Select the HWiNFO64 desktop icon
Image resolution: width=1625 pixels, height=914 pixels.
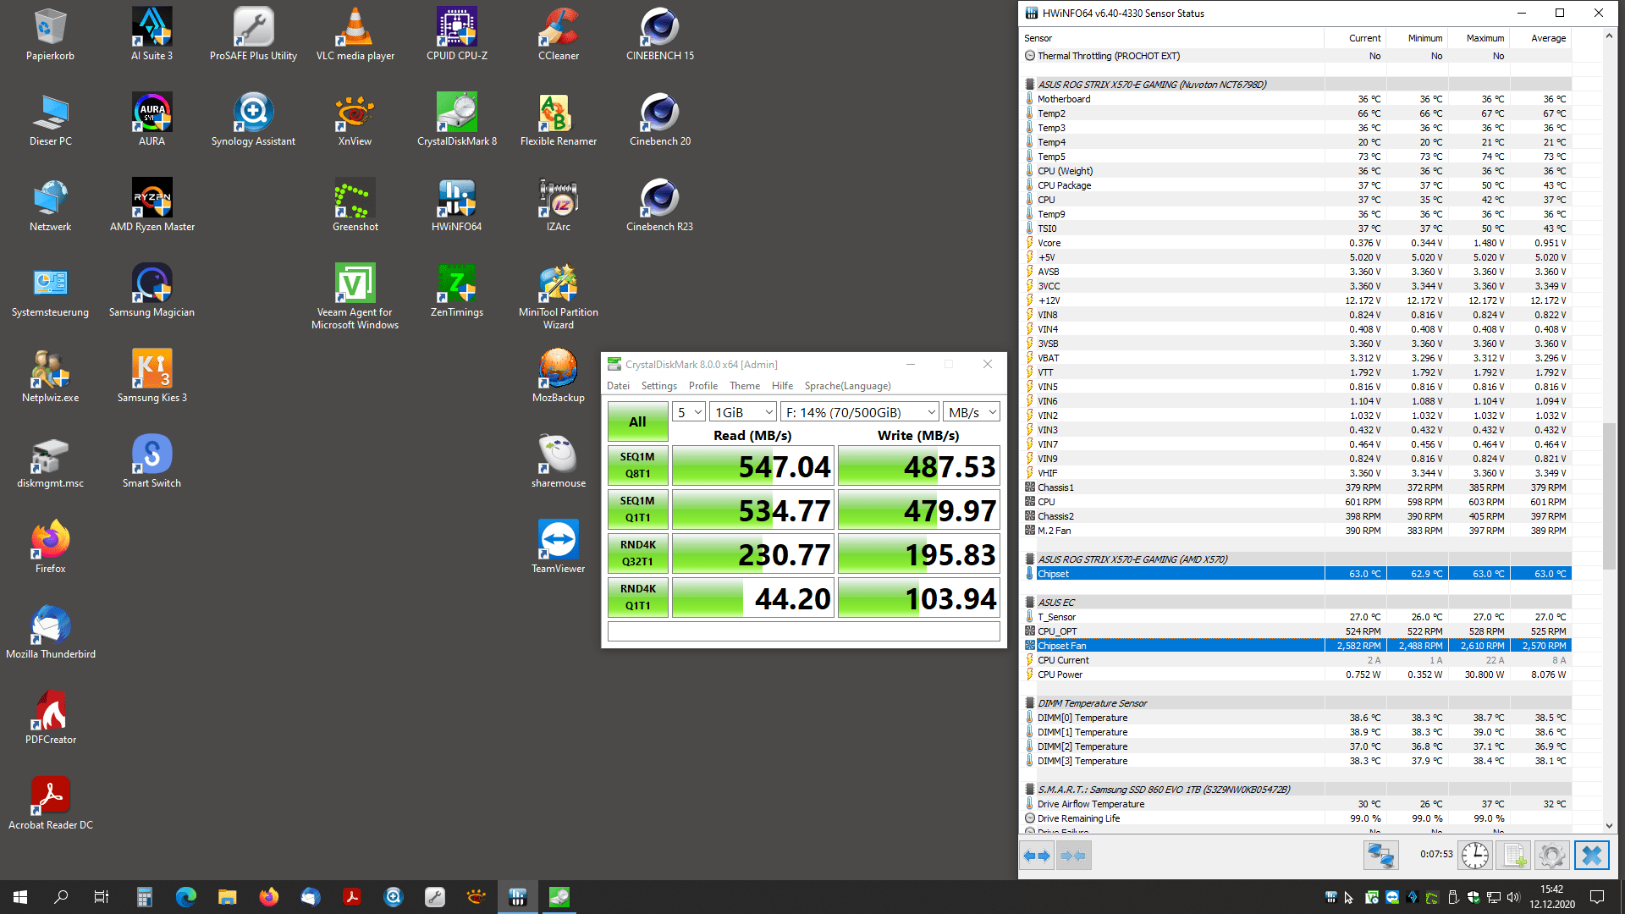(456, 206)
